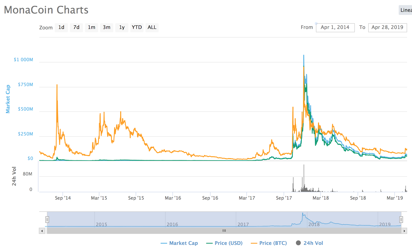
Task: Toggle 24h Vol series in legend
Action: click(x=309, y=243)
